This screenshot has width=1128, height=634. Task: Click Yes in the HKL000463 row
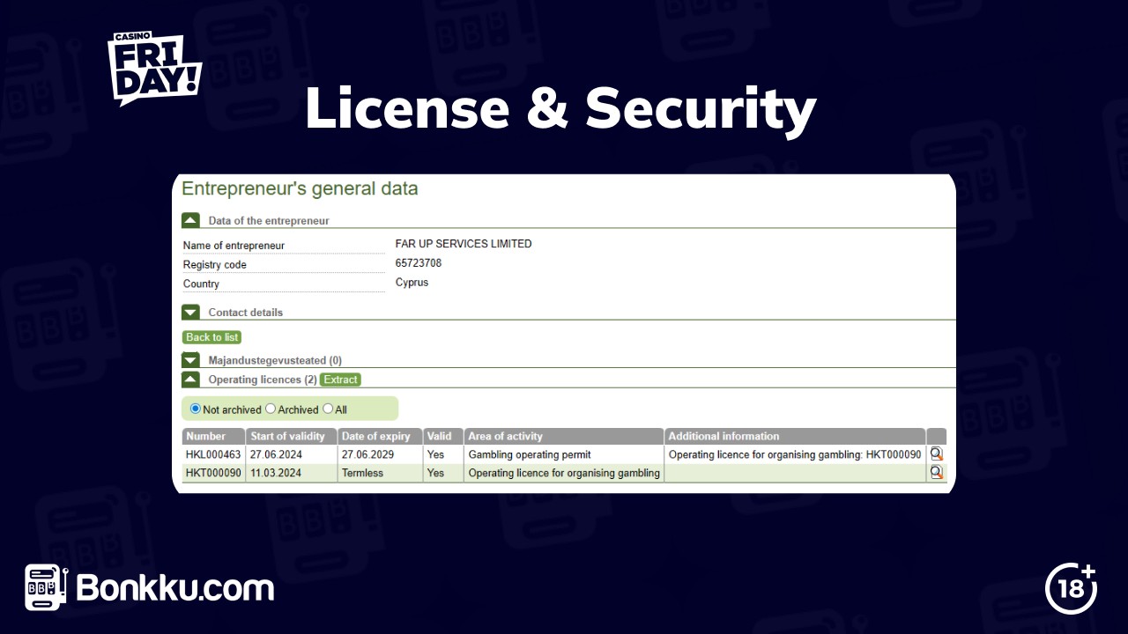tap(435, 455)
